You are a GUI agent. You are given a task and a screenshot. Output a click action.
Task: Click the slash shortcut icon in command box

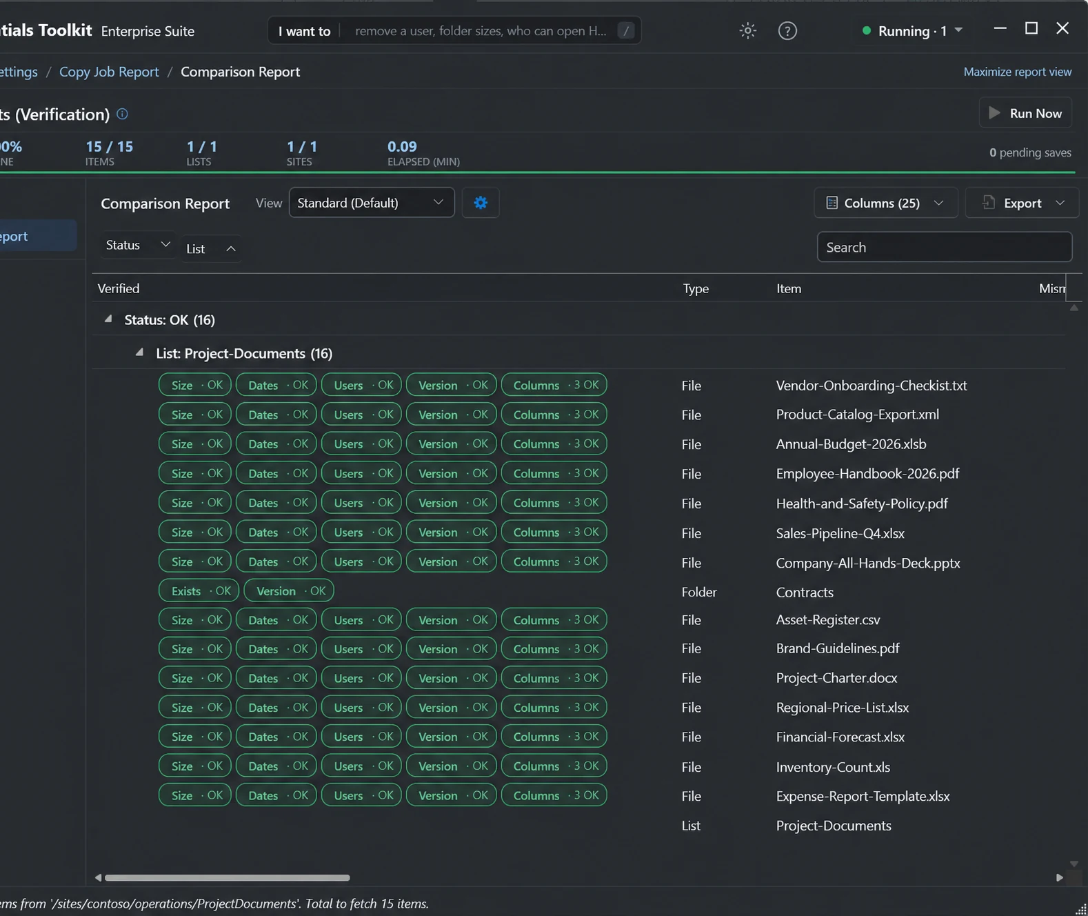(625, 31)
